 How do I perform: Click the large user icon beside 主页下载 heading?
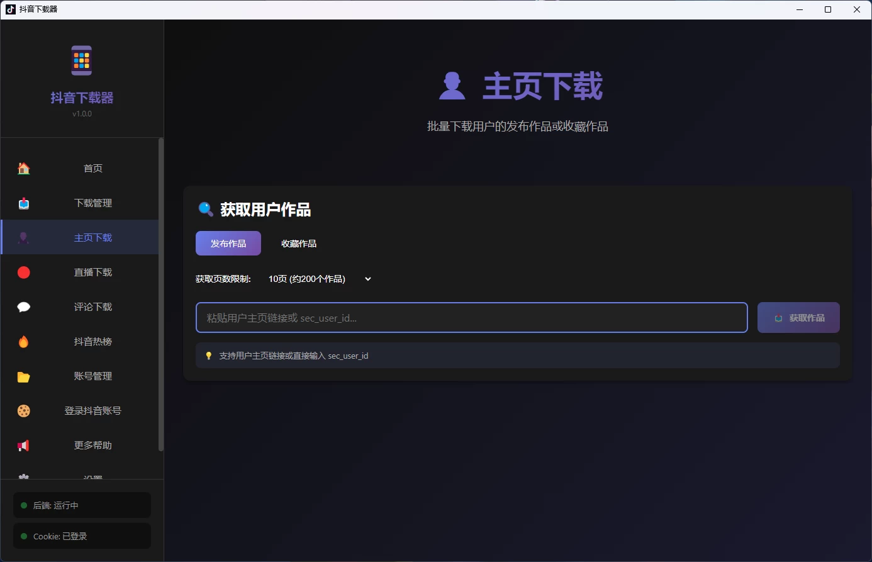tap(452, 86)
